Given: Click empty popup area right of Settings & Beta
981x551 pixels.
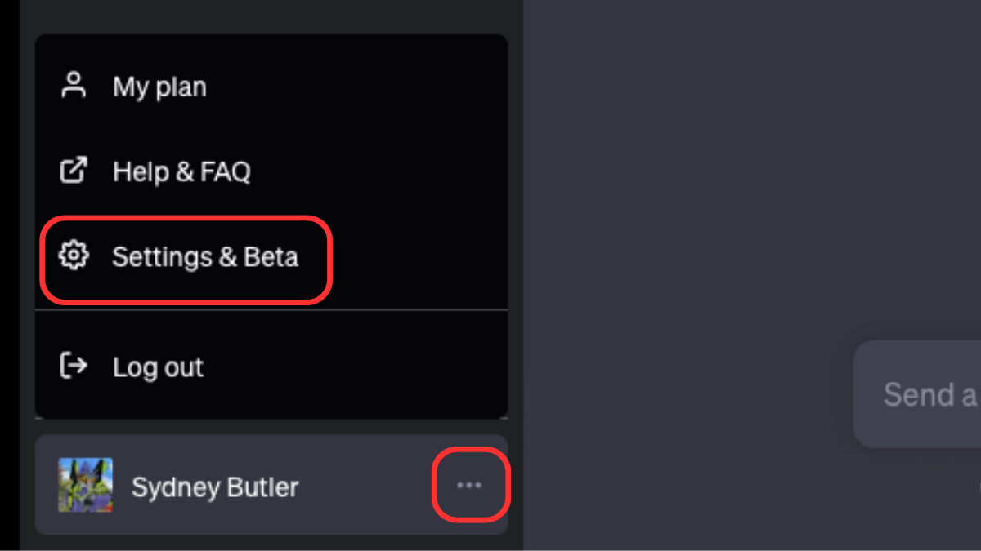Looking at the screenshot, I should click(419, 258).
